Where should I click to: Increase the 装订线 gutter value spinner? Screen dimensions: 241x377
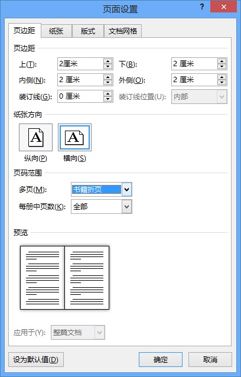tap(108, 94)
